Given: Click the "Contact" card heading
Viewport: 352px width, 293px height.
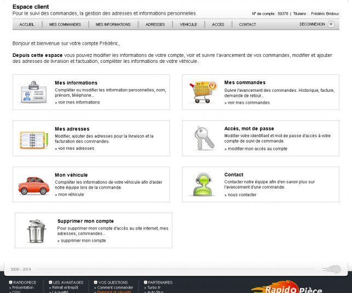Looking at the screenshot, I should pos(234,174).
